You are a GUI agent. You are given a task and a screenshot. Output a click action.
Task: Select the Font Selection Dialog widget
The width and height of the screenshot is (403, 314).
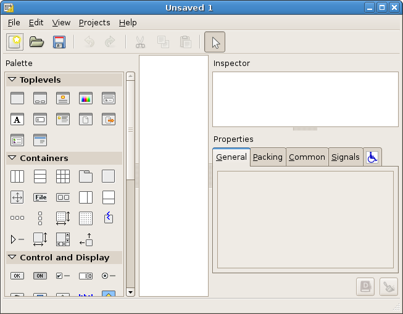click(x=17, y=119)
